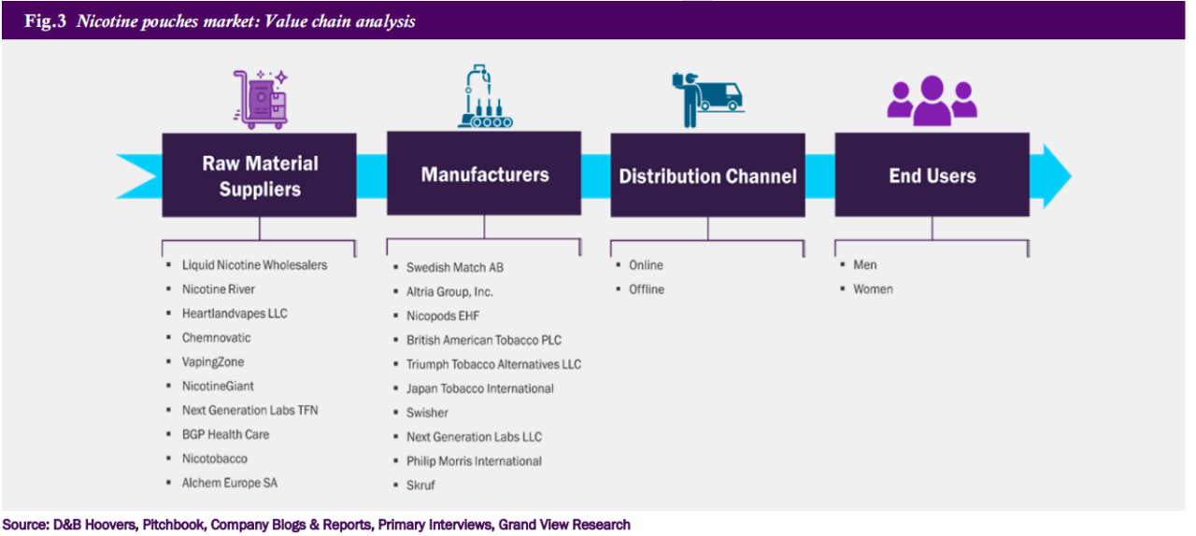Click the Distribution Channel box
The height and width of the screenshot is (536, 1196).
click(707, 176)
